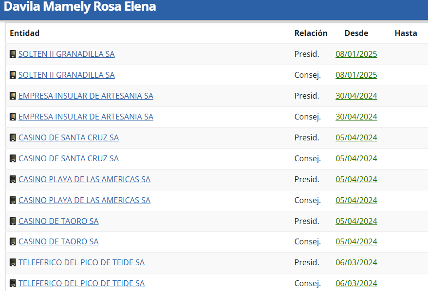Viewport: 428px width, 291px height.
Task: Open TELEFERICO DEL PICO DE TEIDE SA Presid. link
Action: point(82,262)
